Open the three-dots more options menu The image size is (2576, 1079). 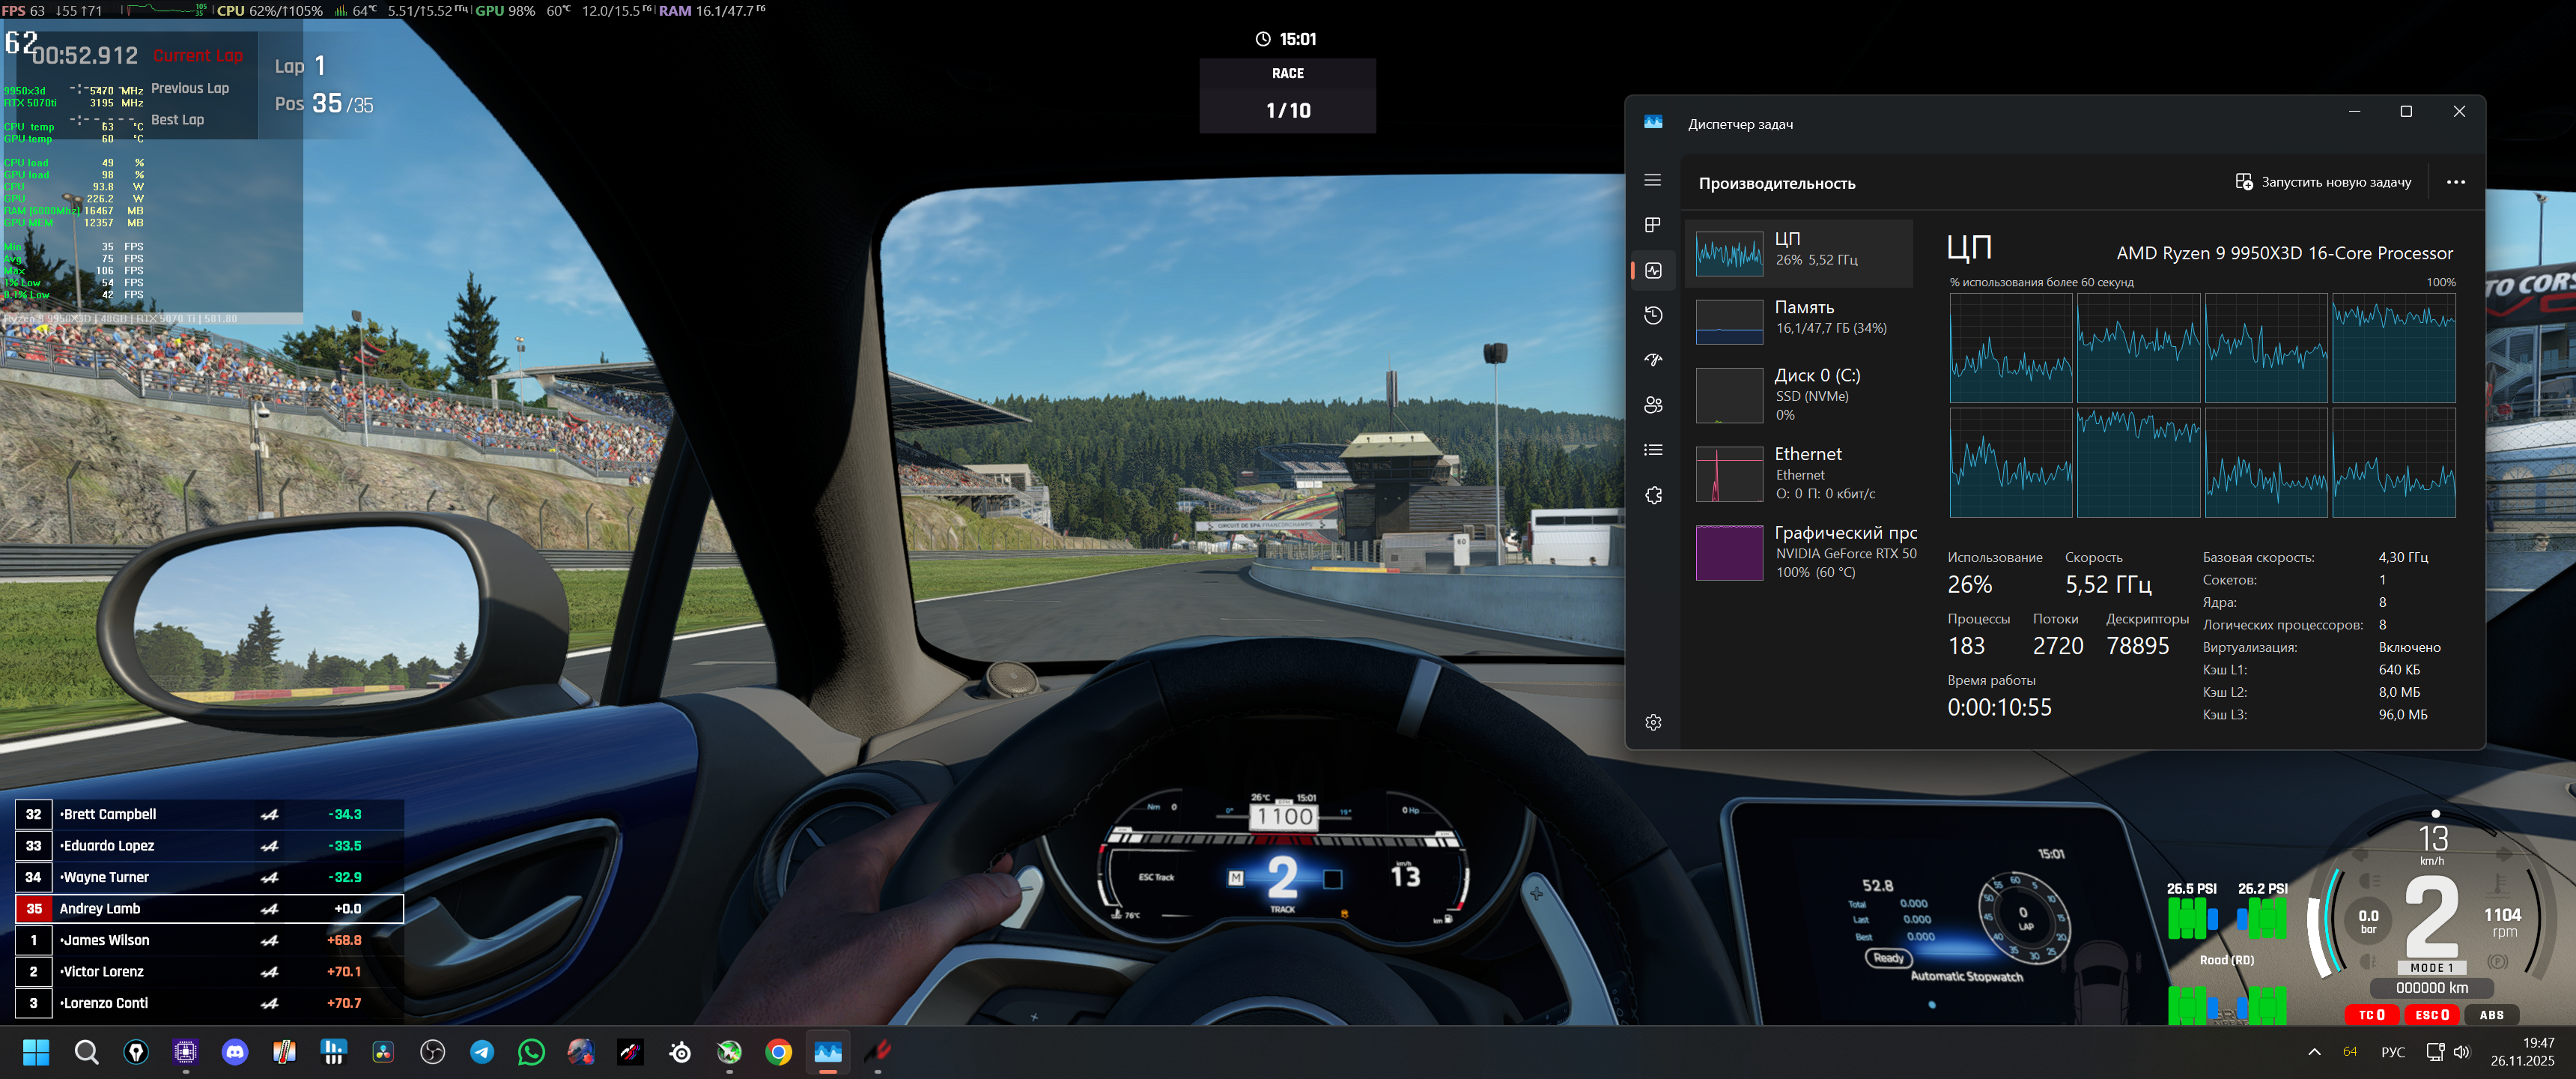pyautogui.click(x=2455, y=182)
